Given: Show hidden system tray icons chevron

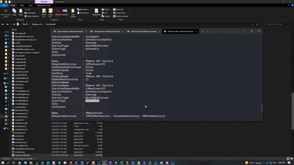Looking at the screenshot, I should [264, 163].
